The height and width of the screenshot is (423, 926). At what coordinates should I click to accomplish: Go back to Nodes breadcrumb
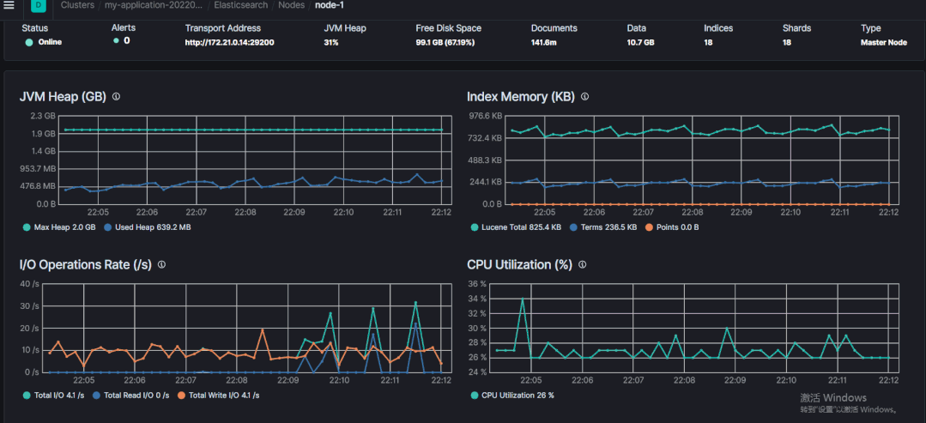(291, 5)
